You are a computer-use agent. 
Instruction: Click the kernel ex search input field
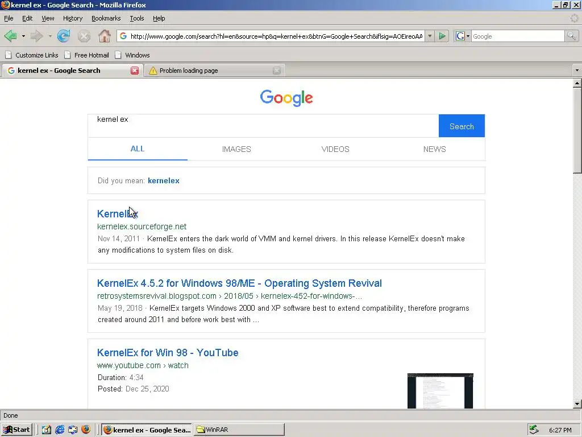263,126
